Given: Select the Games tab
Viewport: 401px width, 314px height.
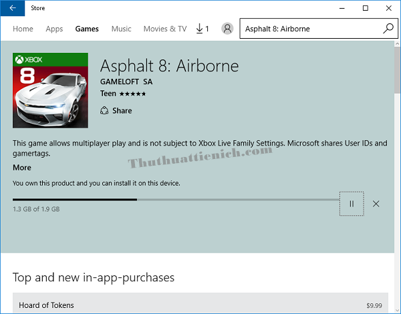Looking at the screenshot, I should pos(87,29).
